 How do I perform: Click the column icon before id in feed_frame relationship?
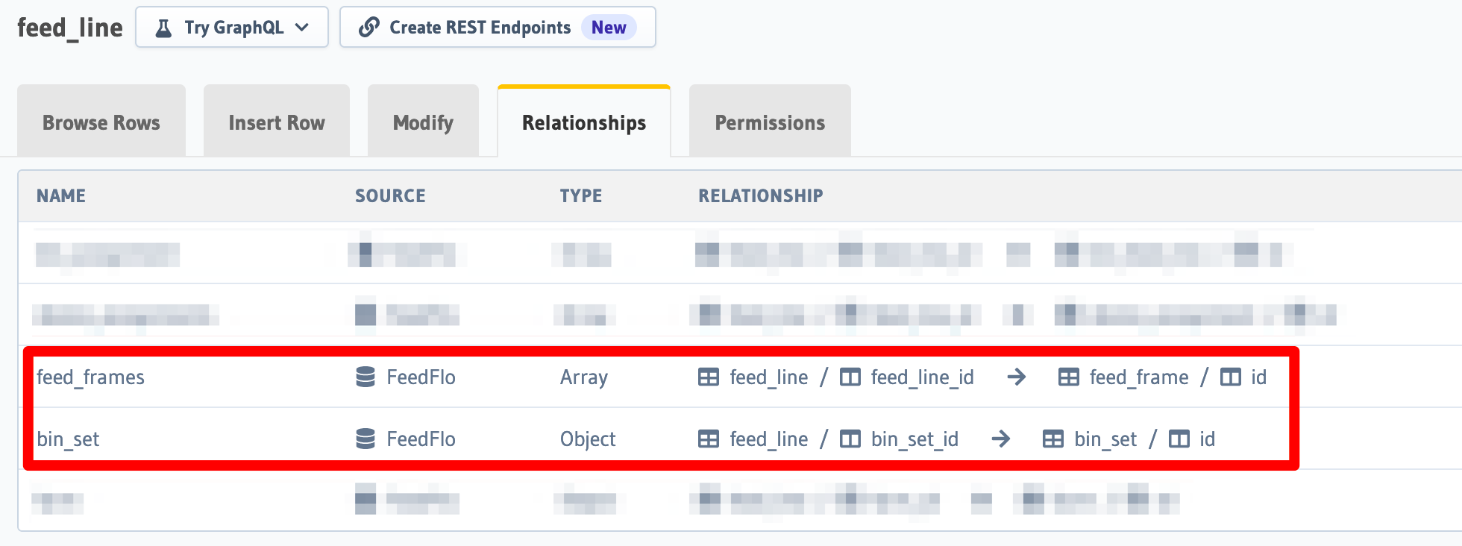click(x=1230, y=377)
